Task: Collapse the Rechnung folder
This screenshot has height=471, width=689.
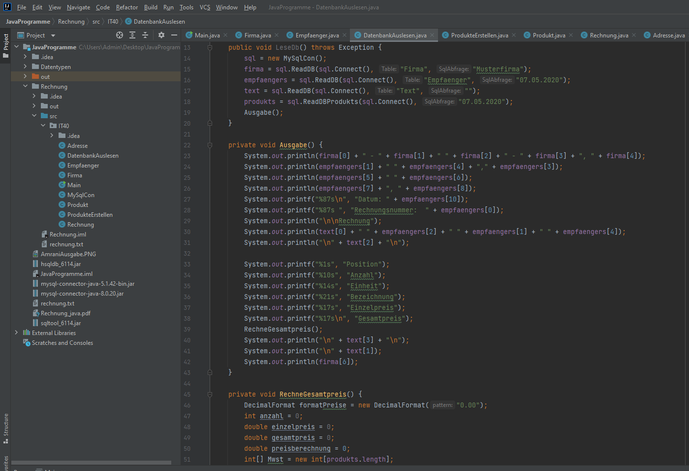Action: [x=25, y=86]
